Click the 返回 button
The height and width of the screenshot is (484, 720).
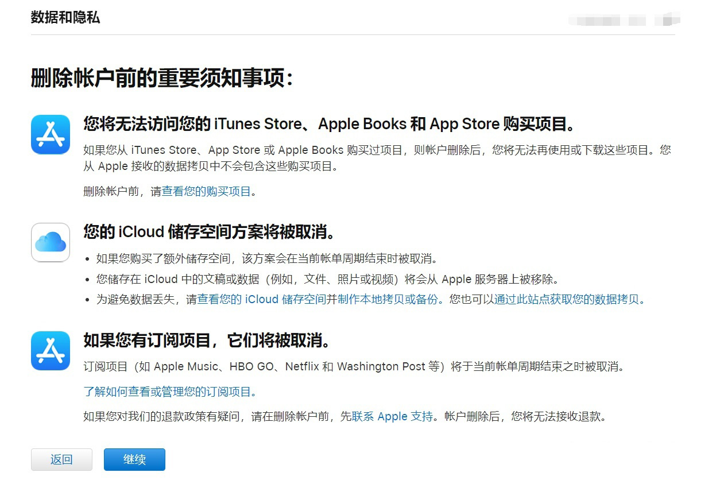click(x=61, y=459)
